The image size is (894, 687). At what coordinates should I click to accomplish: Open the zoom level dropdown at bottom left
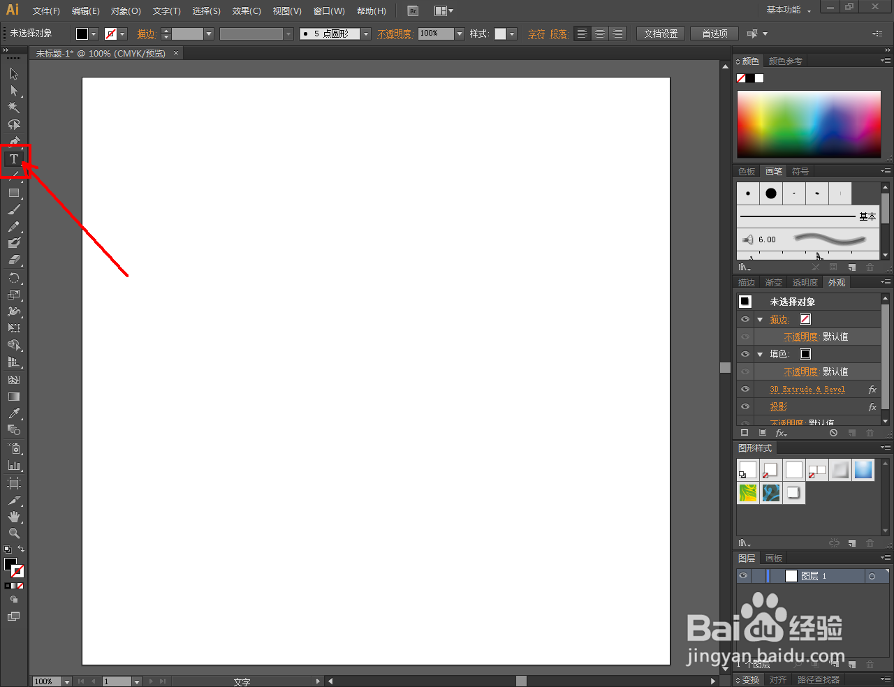click(x=67, y=681)
